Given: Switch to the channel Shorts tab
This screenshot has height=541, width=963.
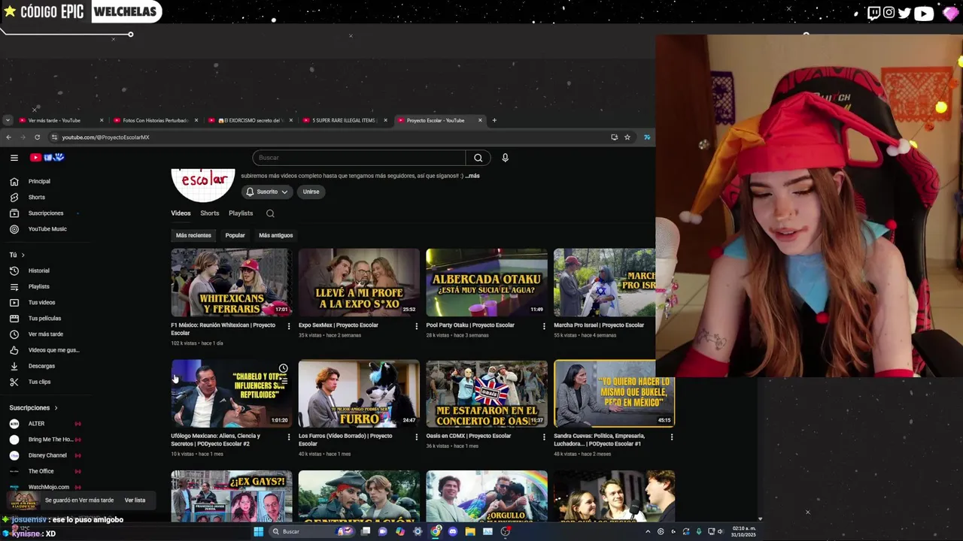Looking at the screenshot, I should [x=210, y=213].
